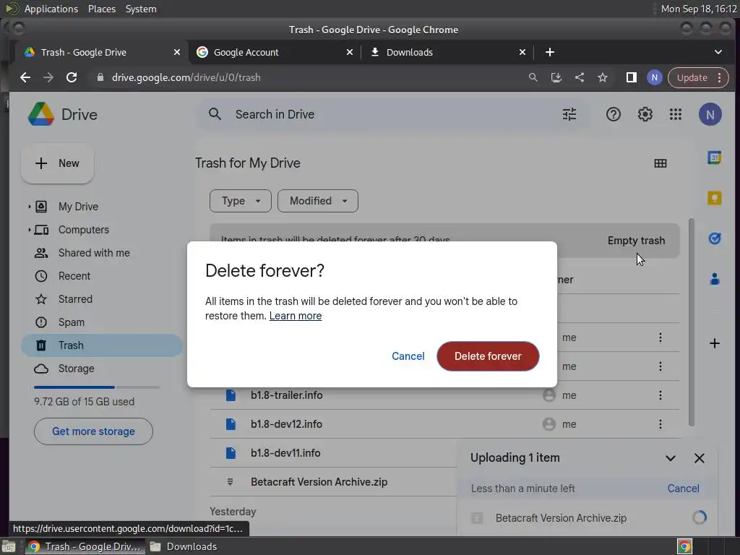Screen dimensions: 740x555
Task: Click Get more storage button
Action: [93, 431]
